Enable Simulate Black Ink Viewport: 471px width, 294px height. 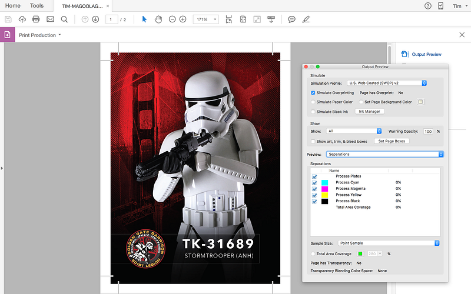(313, 112)
